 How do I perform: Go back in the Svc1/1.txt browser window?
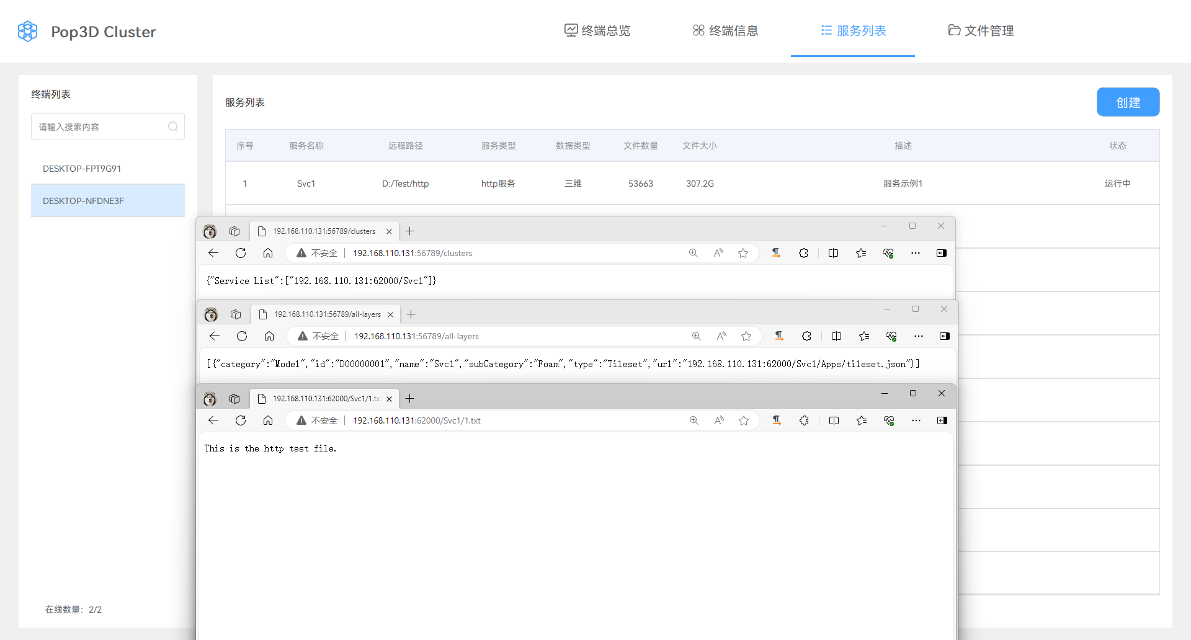213,420
